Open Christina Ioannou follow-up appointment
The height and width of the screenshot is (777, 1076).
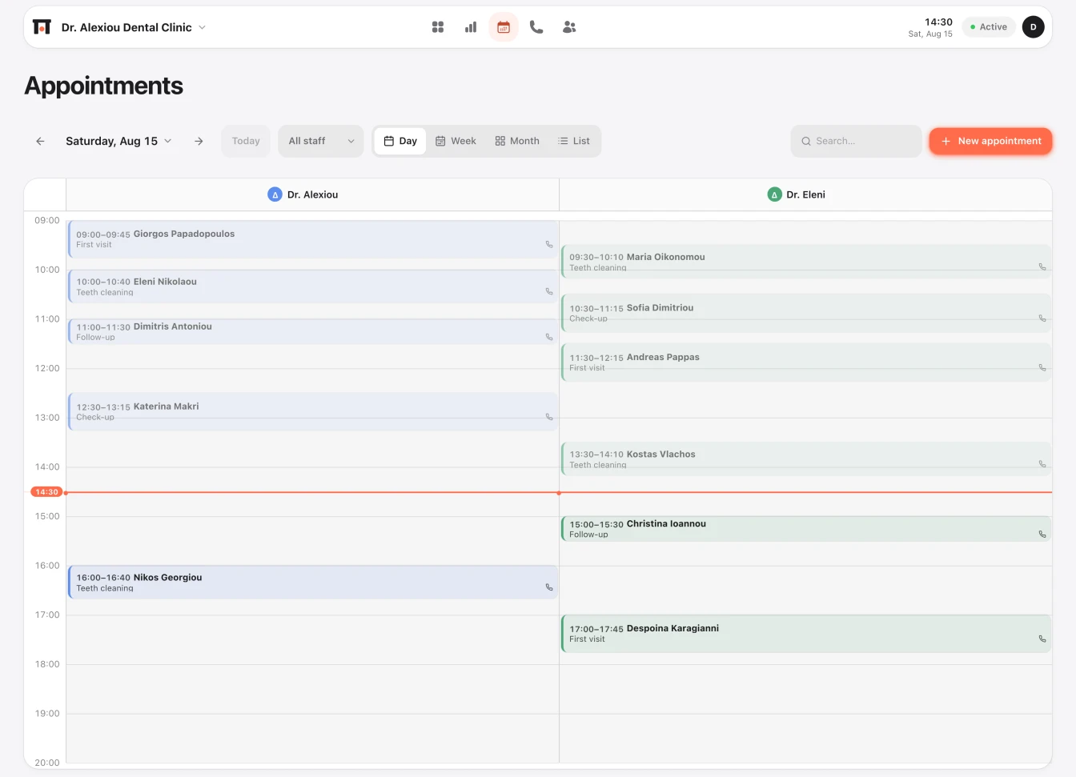pyautogui.click(x=806, y=529)
